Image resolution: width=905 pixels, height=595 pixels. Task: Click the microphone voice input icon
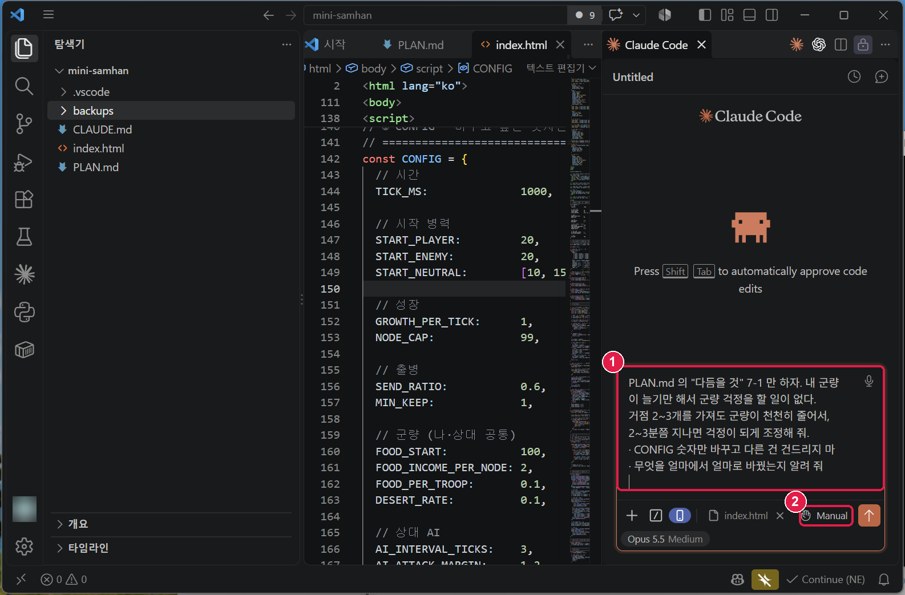click(868, 381)
